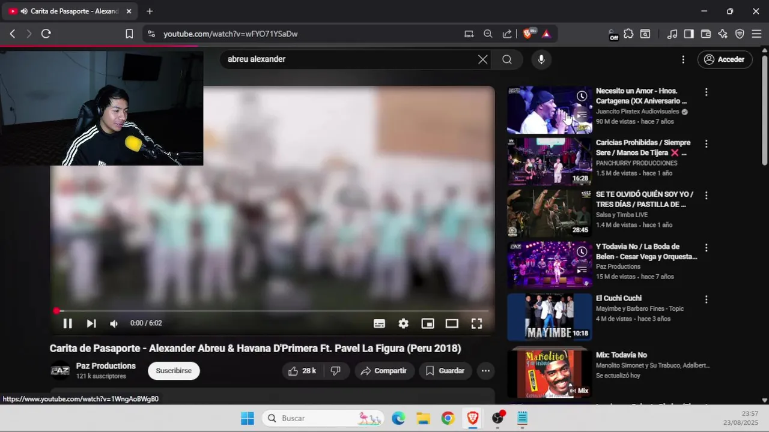Image resolution: width=769 pixels, height=432 pixels.
Task: Toggle theater mode view
Action: point(452,323)
